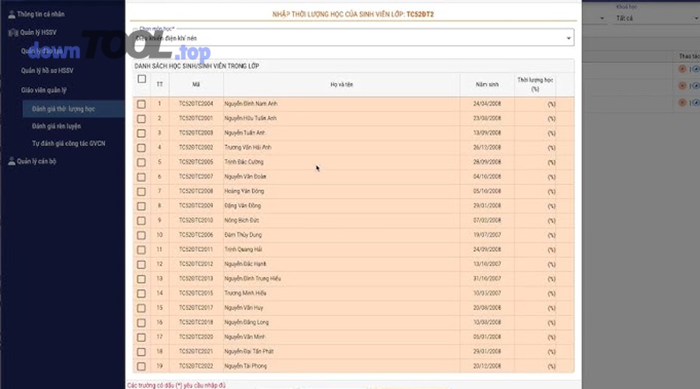Image resolution: width=700 pixels, height=389 pixels.
Task: Enter study time percent for Nguyễn Hữu Tuấn Anh
Action: tap(535, 119)
